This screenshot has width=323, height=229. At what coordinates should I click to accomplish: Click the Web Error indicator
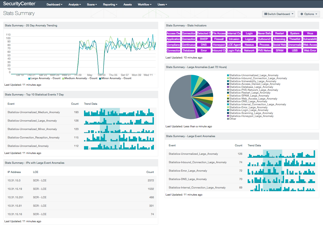point(310,51)
